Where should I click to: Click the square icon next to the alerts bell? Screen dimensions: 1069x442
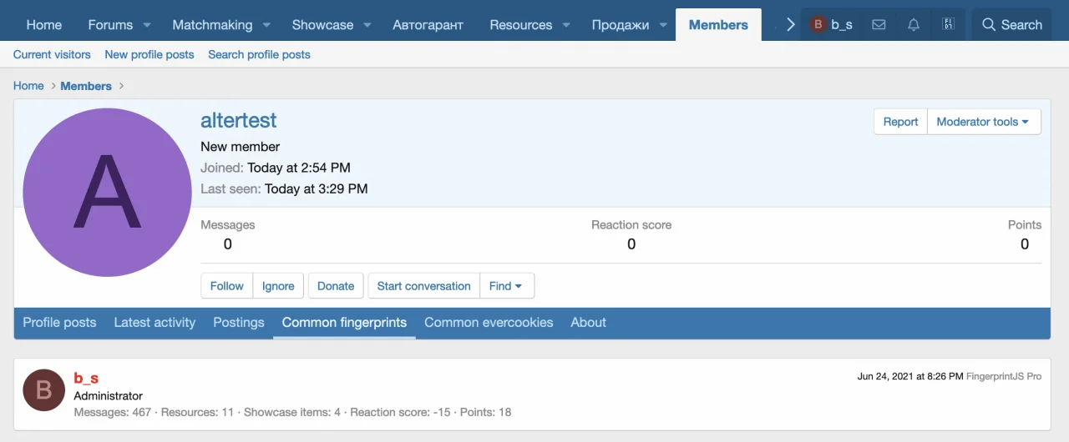pos(948,25)
